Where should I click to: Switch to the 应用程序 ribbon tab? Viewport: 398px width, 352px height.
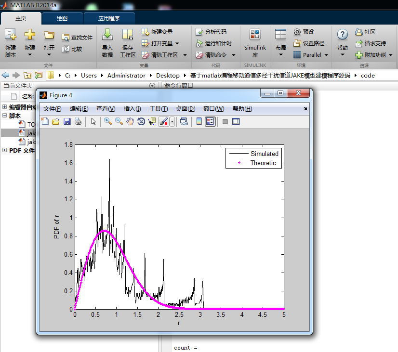click(x=109, y=18)
